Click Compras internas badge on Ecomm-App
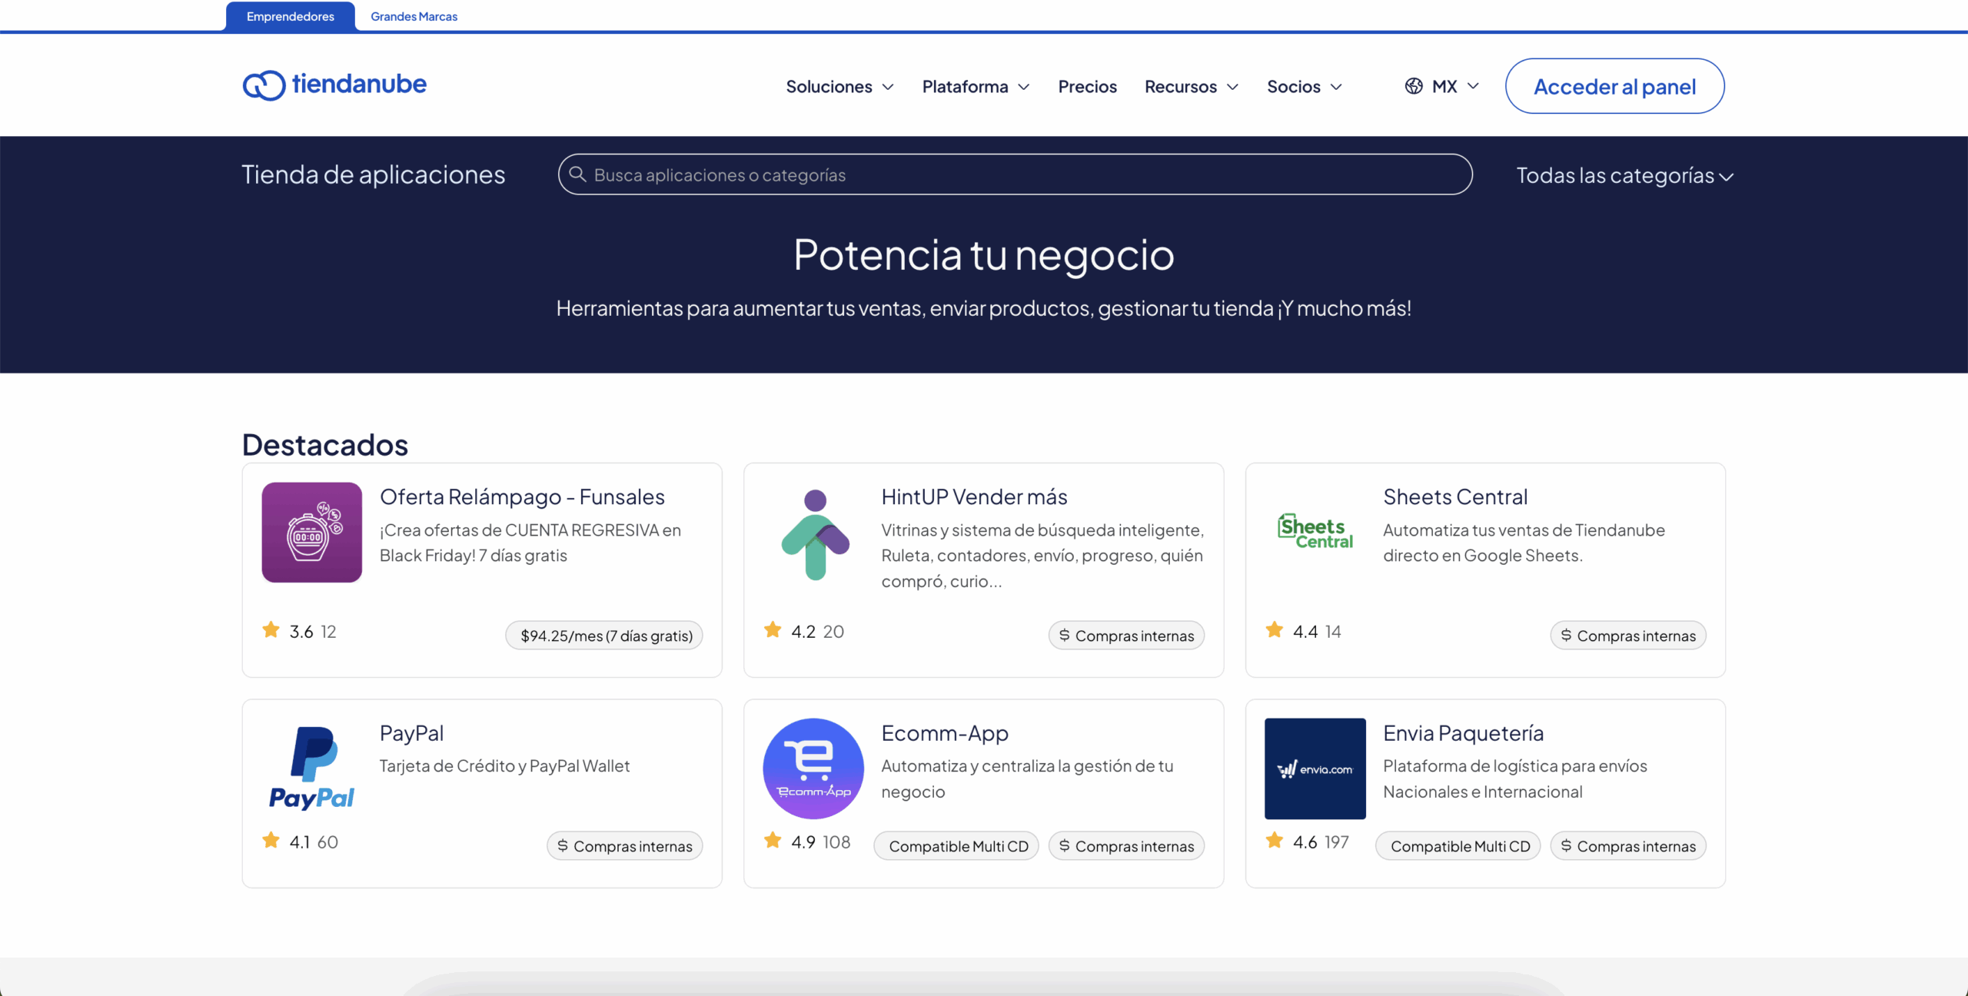1968x996 pixels. click(1126, 846)
